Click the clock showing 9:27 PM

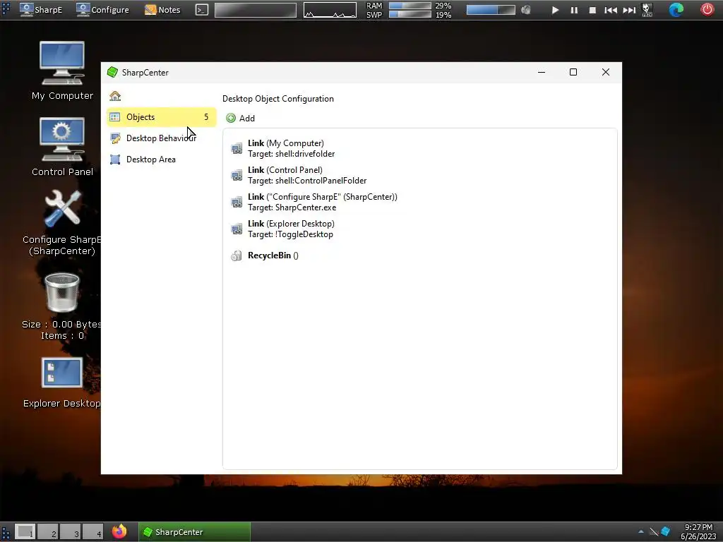pos(698,532)
